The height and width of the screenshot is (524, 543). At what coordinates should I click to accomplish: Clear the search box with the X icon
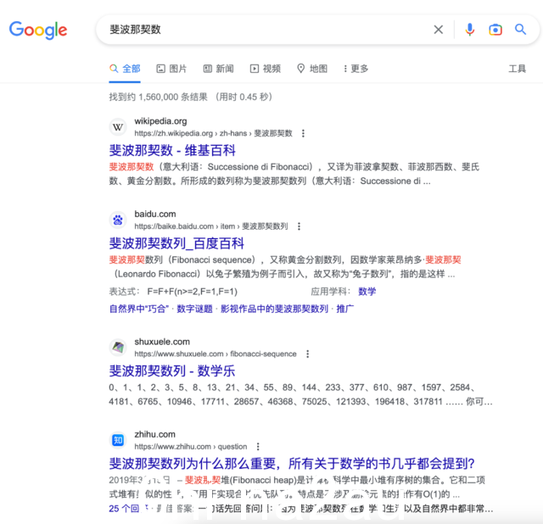(x=439, y=30)
